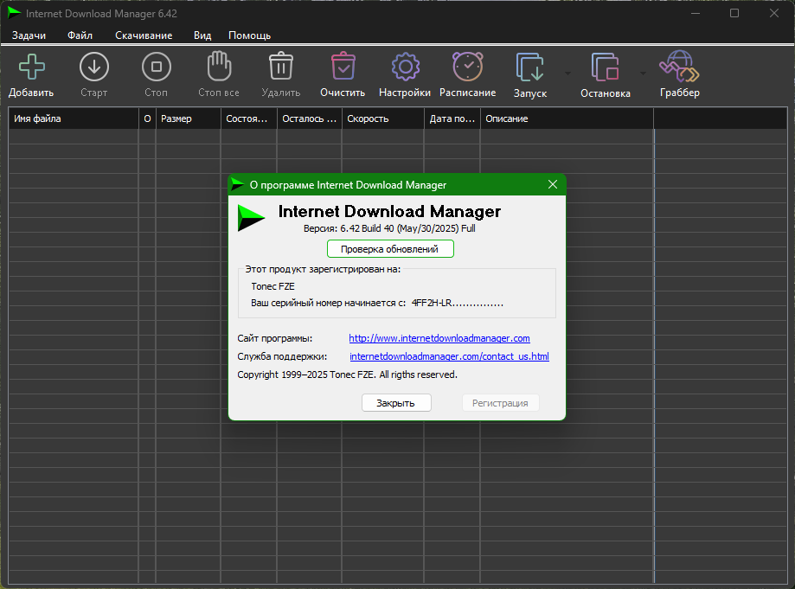The width and height of the screenshot is (795, 589).
Task: Click the Закрыть button in dialog
Action: point(396,403)
